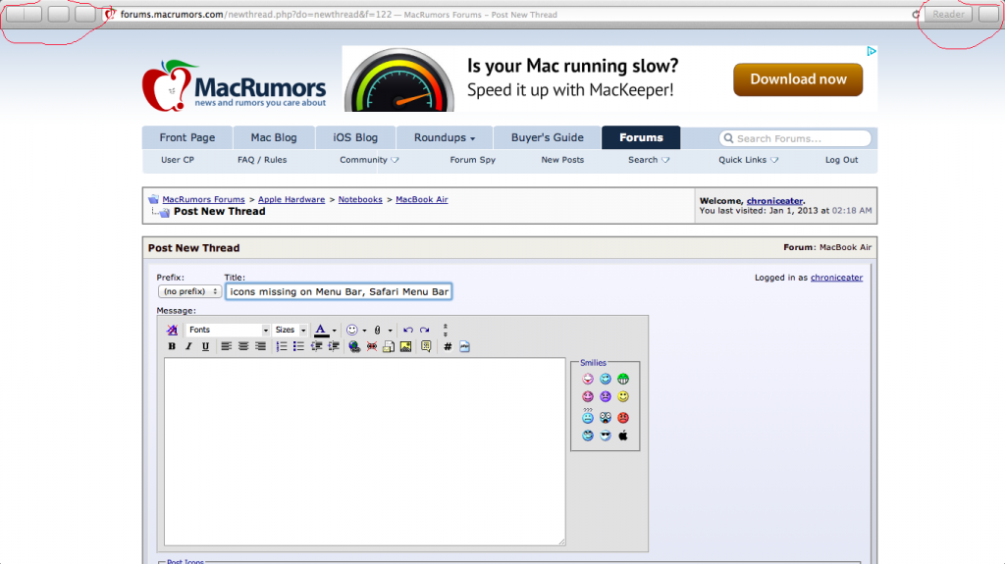Open attachments dropdown arrow

click(x=390, y=331)
